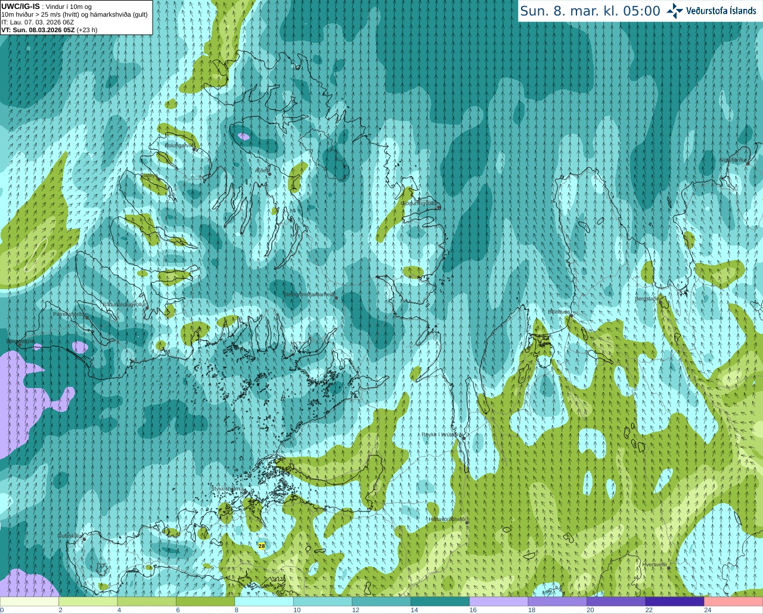Click the Bíldudalsflugvöllur station label

[125, 304]
